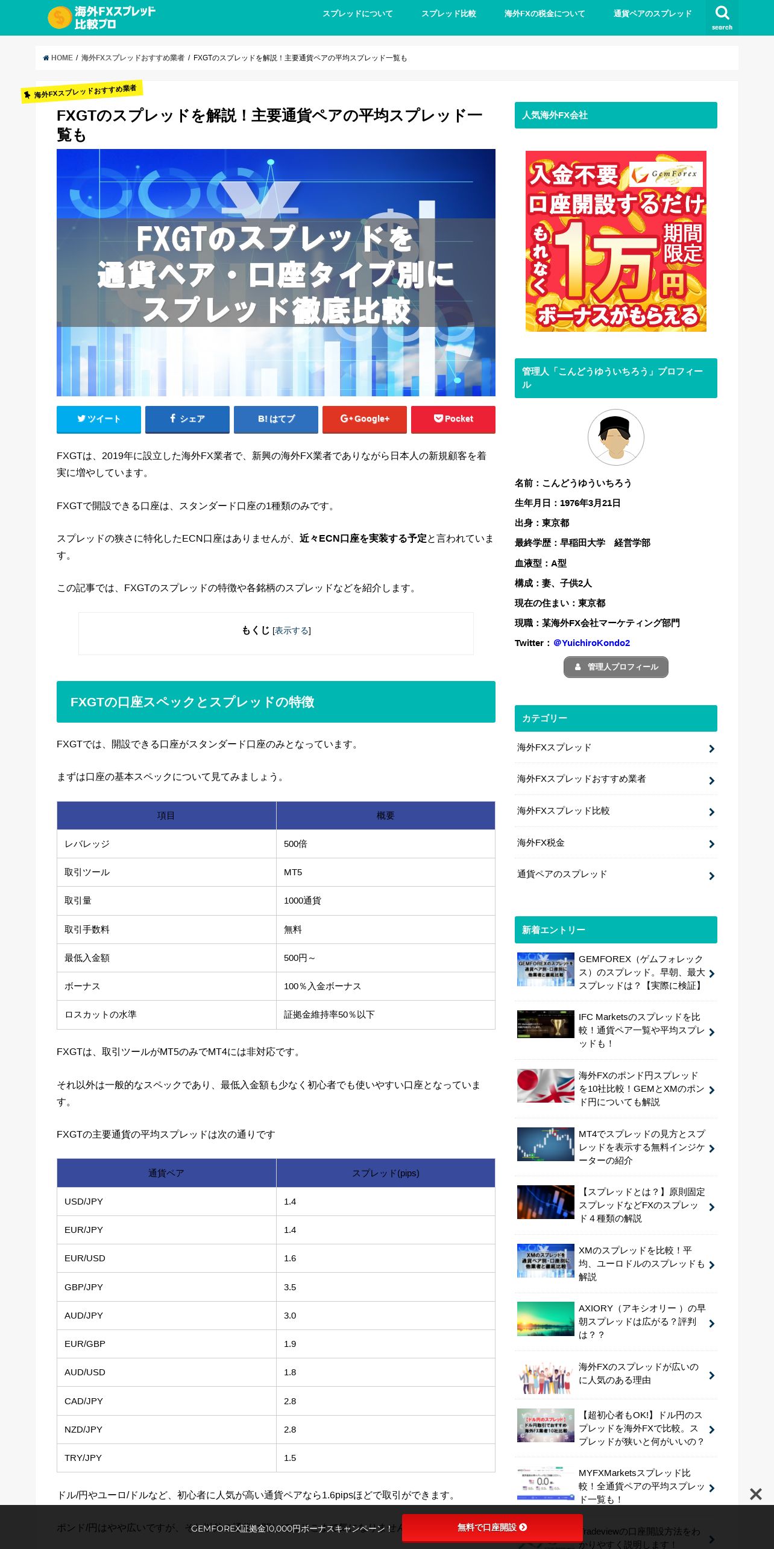Viewport: 774px width, 1549px height.
Task: Select the 1000通貨 table cell
Action: pos(386,901)
